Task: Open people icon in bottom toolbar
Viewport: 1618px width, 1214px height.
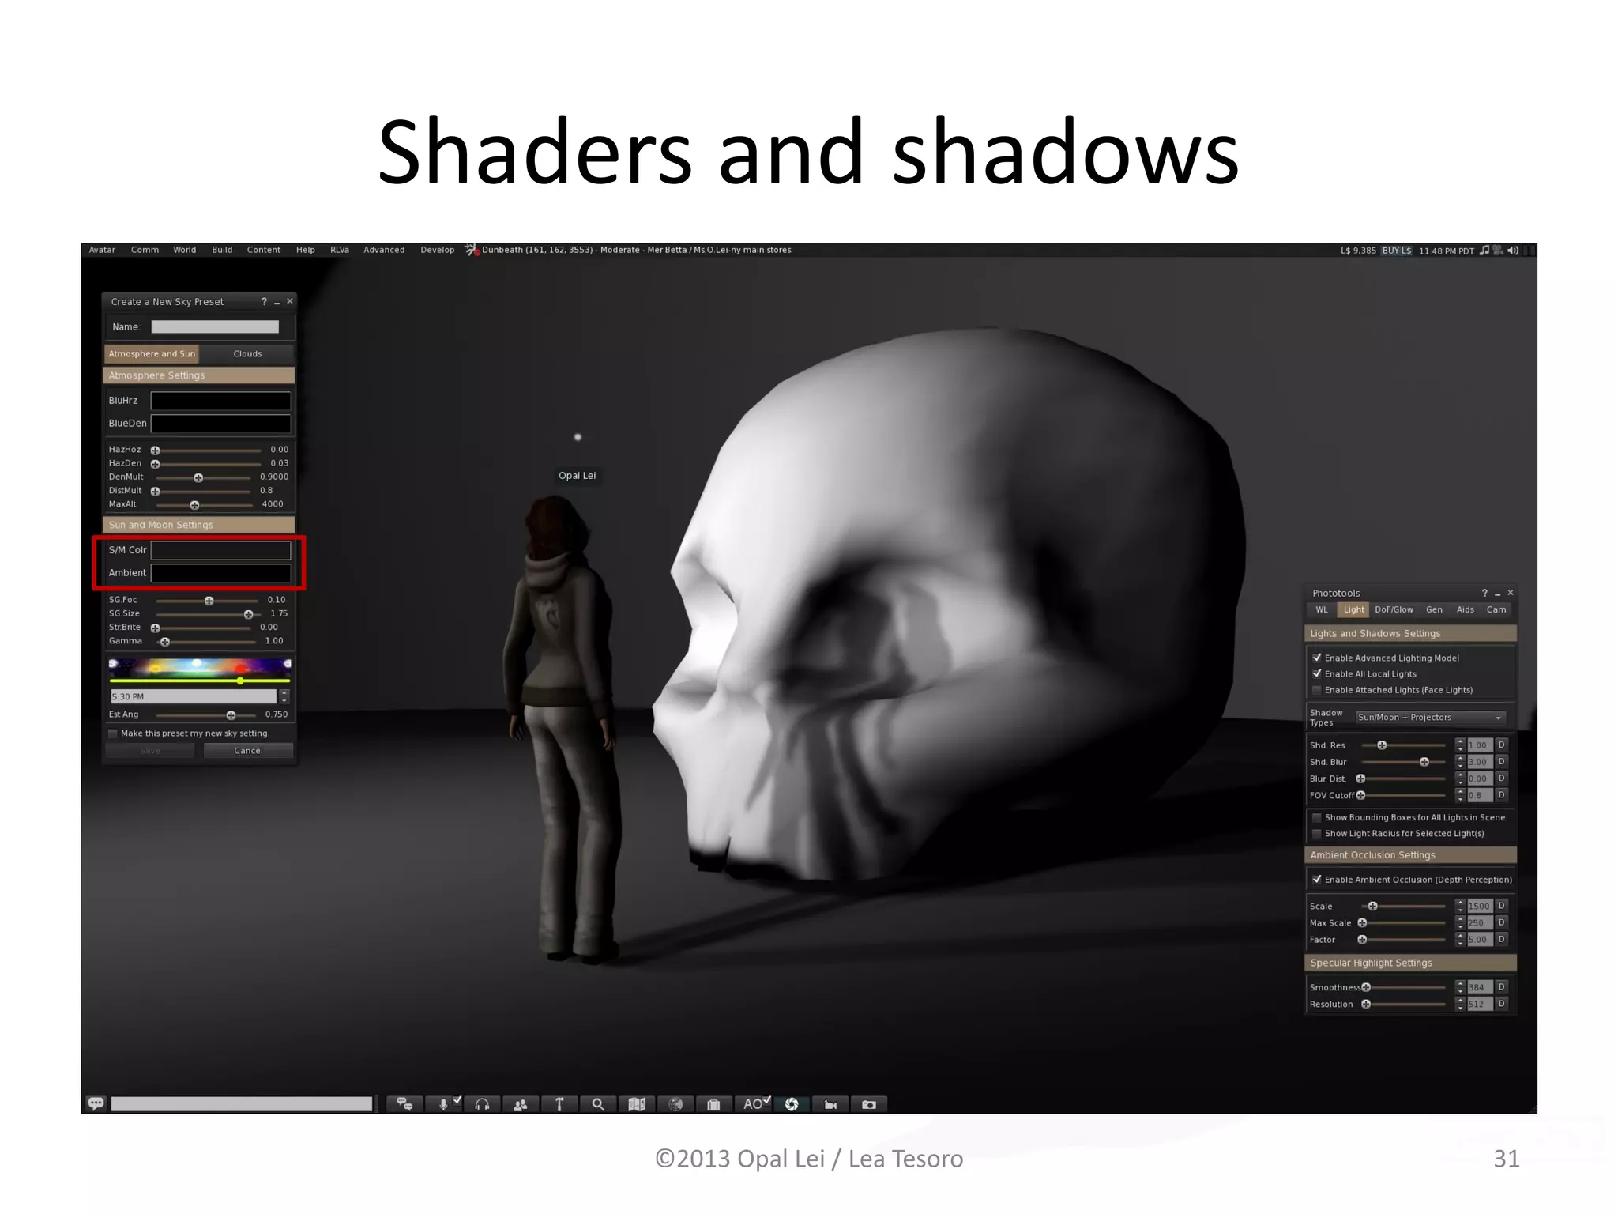Action: 521,1104
